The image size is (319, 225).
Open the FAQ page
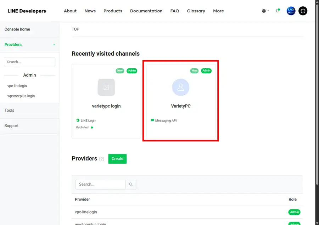click(x=175, y=11)
